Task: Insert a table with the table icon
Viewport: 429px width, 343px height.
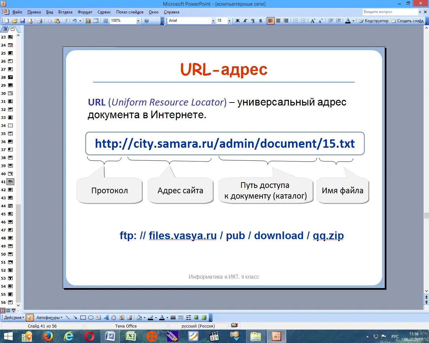Action: click(96, 21)
